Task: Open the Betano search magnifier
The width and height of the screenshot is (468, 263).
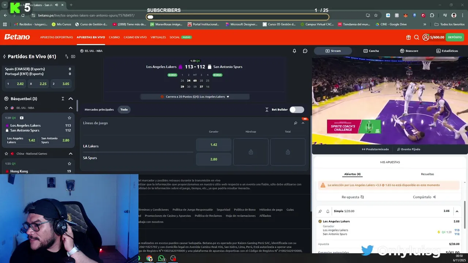Action: coord(416,37)
